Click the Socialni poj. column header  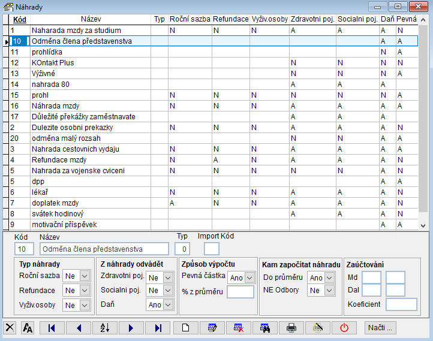click(x=357, y=19)
